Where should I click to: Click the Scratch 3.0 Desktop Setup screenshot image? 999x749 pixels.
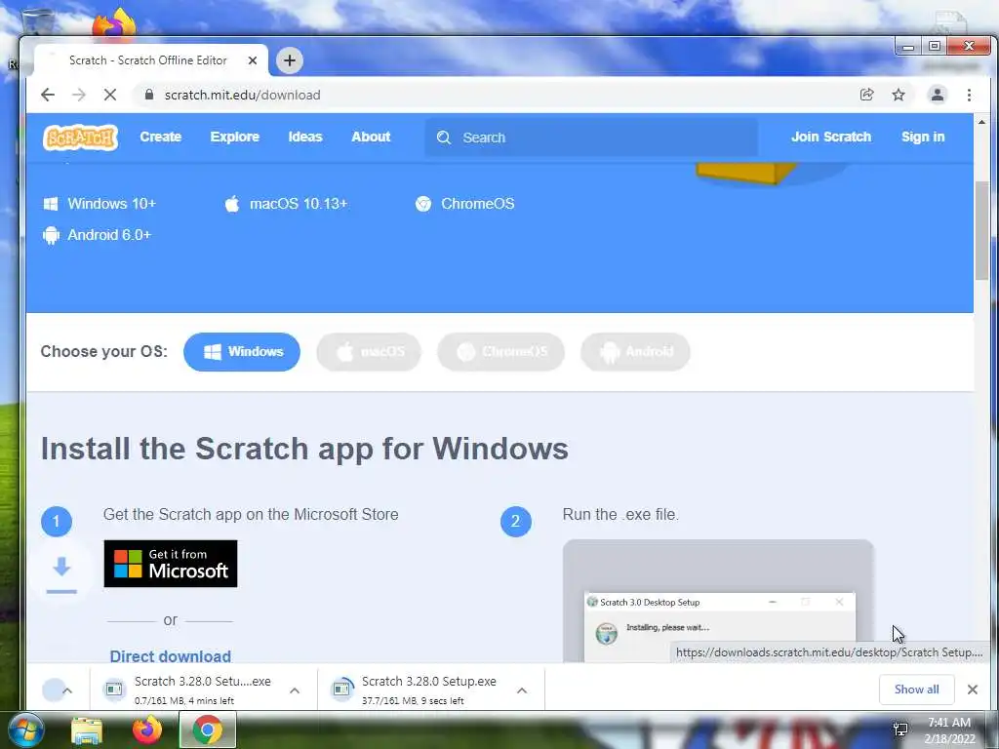tap(718, 601)
